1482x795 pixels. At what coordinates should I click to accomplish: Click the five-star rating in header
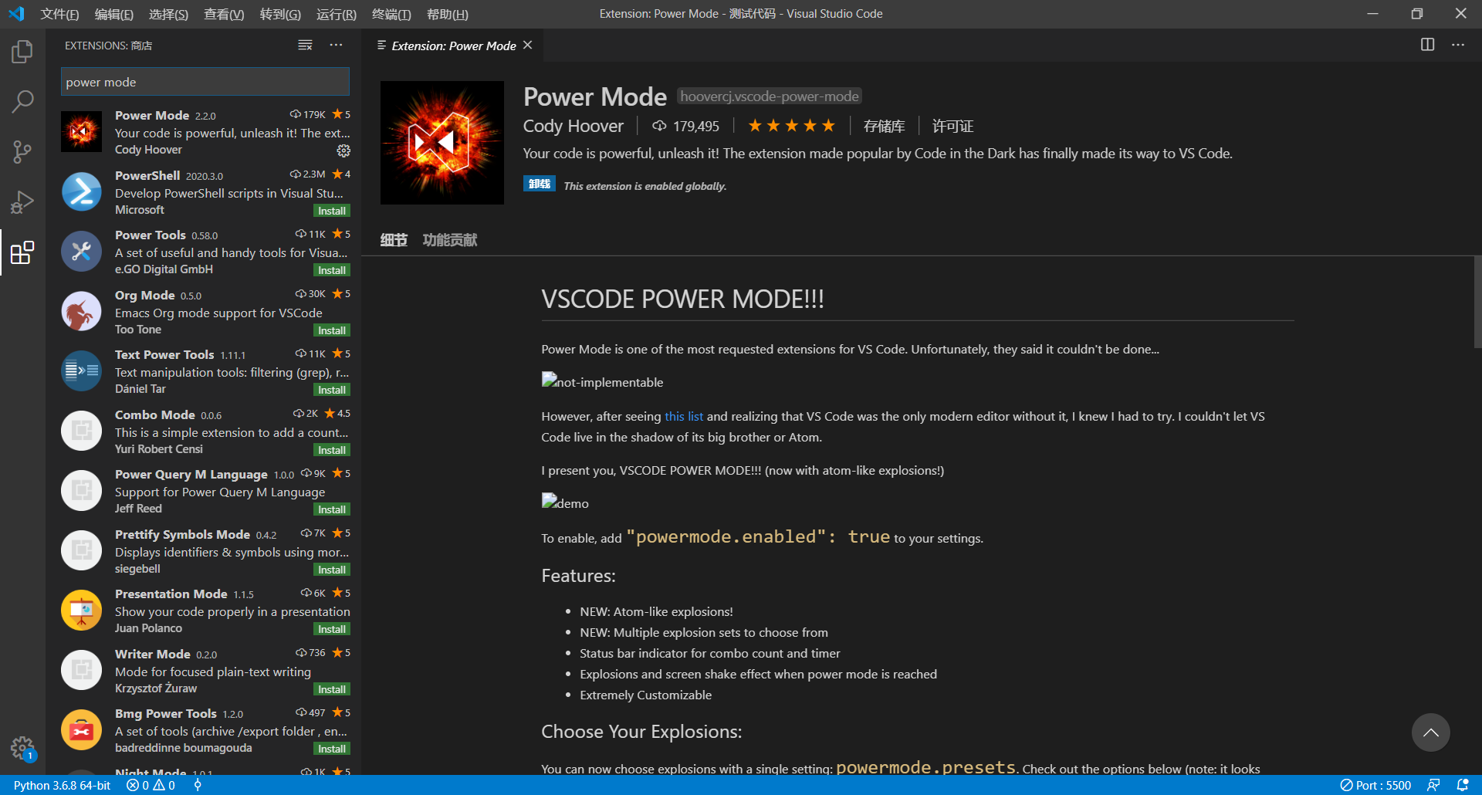click(792, 125)
